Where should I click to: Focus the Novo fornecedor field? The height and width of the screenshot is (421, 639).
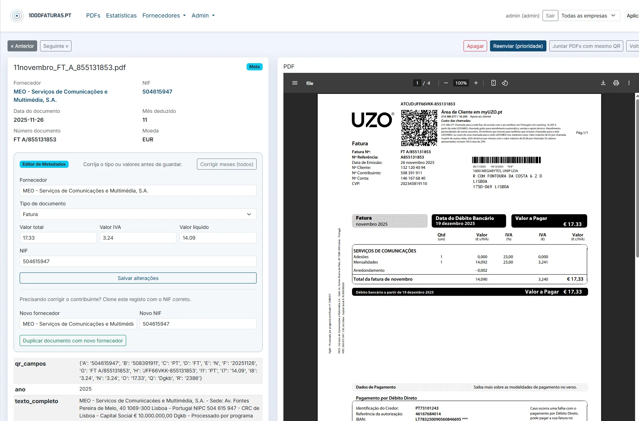[x=78, y=324]
